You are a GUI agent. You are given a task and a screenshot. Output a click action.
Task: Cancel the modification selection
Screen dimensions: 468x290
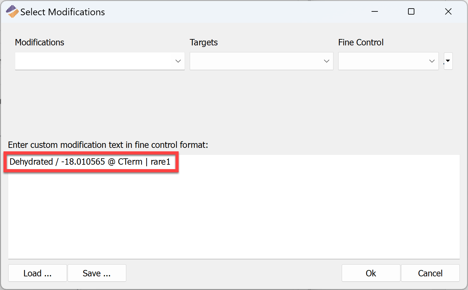pos(430,273)
